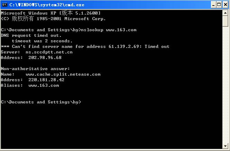Open the cmd.exe system menu icon

[x=4, y=5]
